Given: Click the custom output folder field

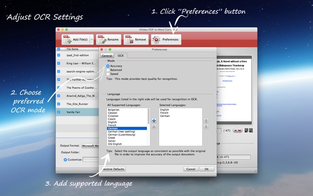Looking at the screenshot, I should point(91,159).
